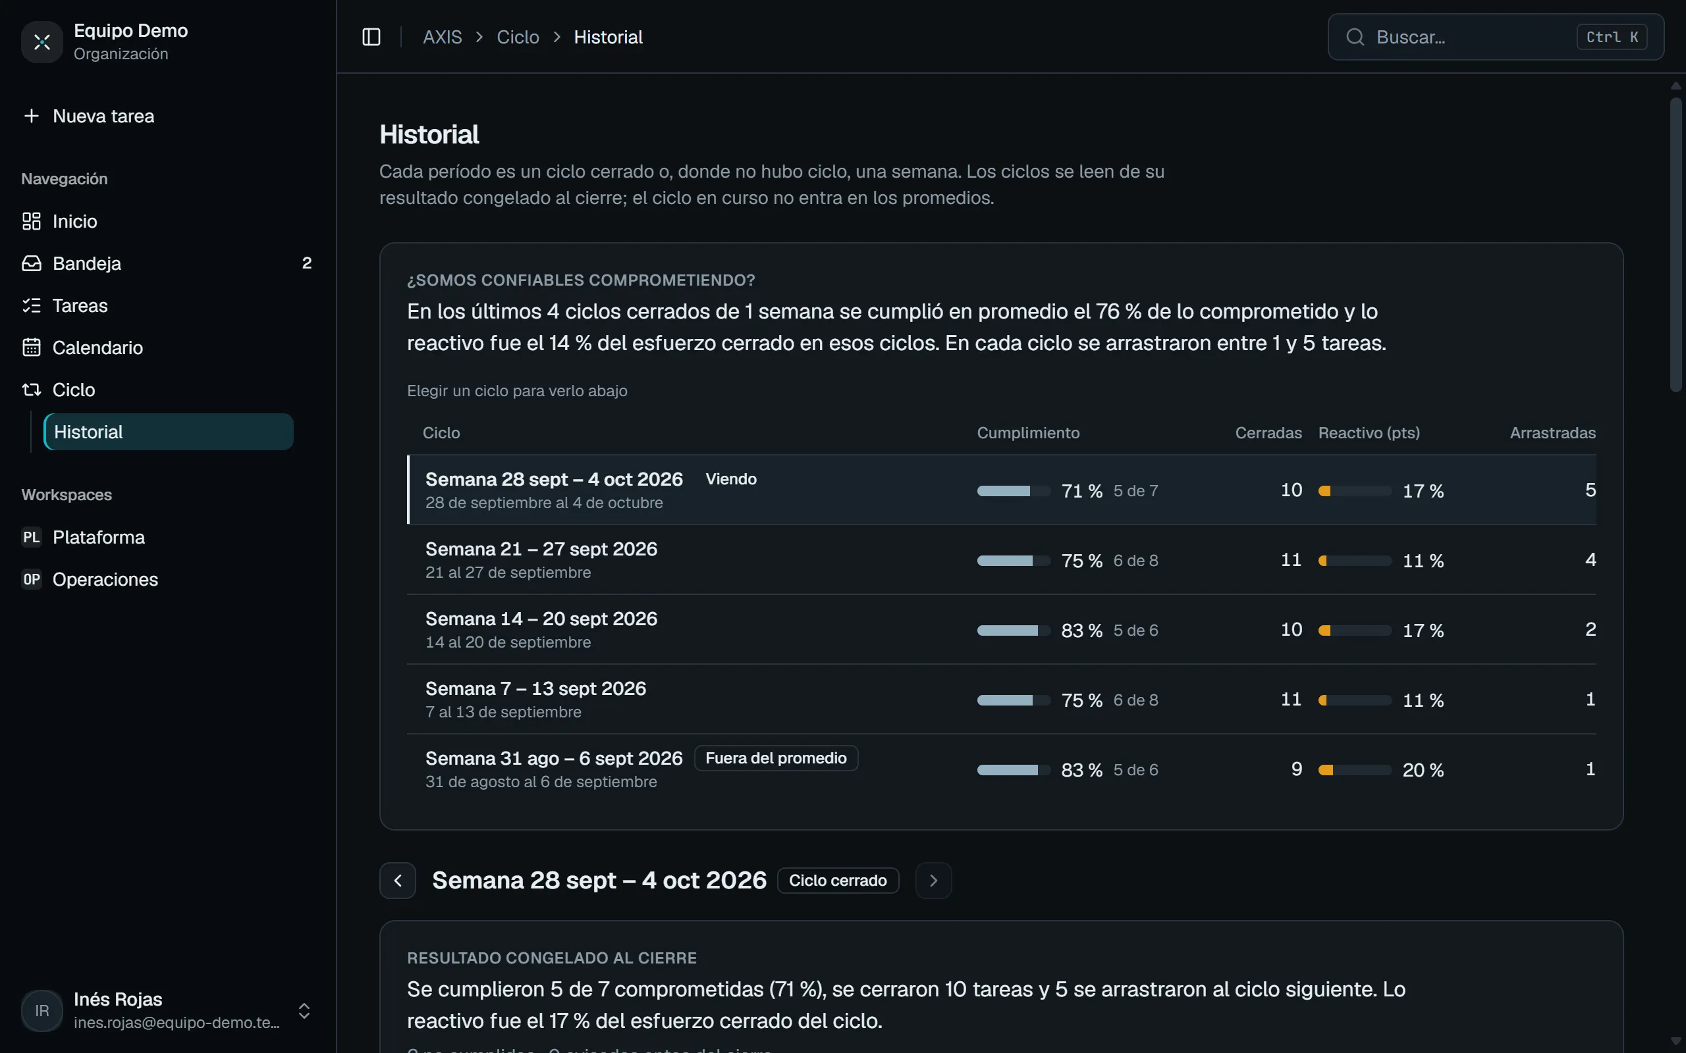Click the Tareas checklist icon

pyautogui.click(x=32, y=306)
